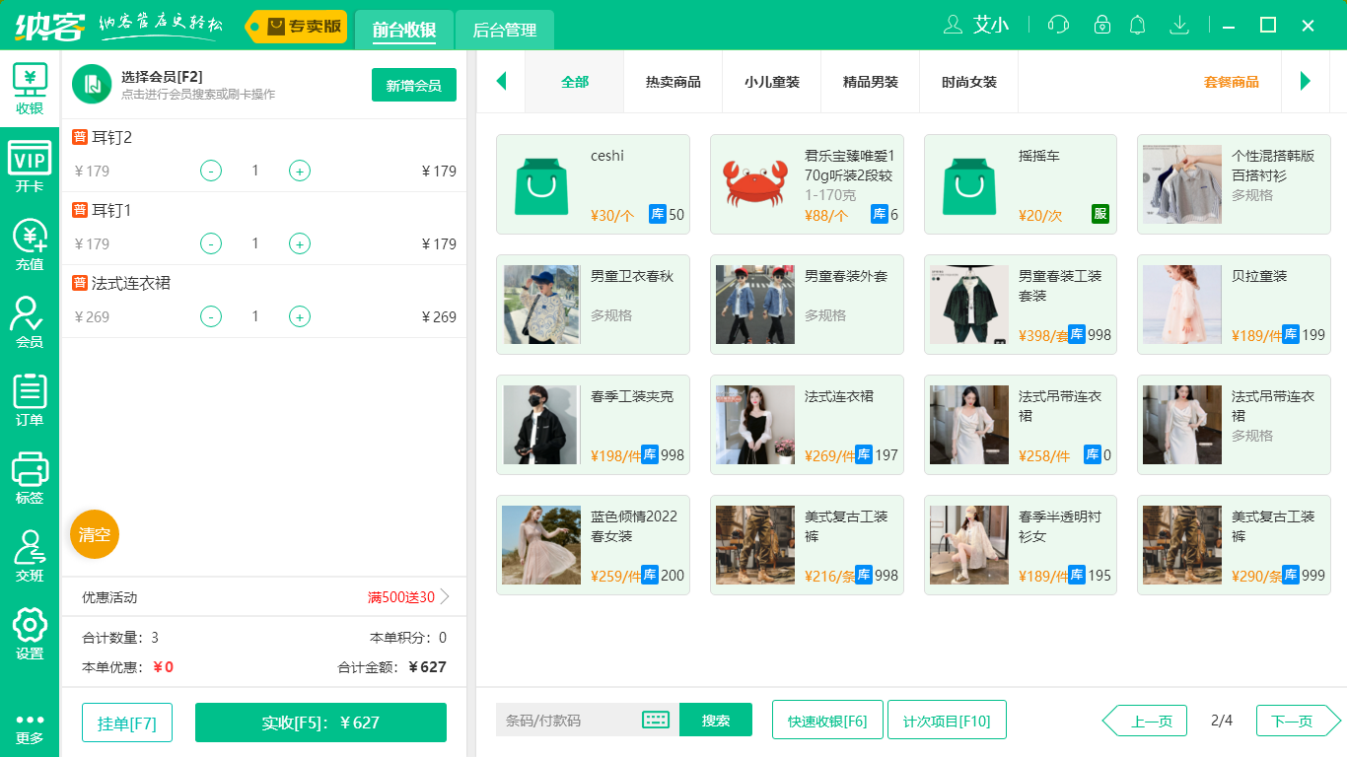Click the headset customer service icon
The image size is (1347, 757).
click(x=1058, y=24)
